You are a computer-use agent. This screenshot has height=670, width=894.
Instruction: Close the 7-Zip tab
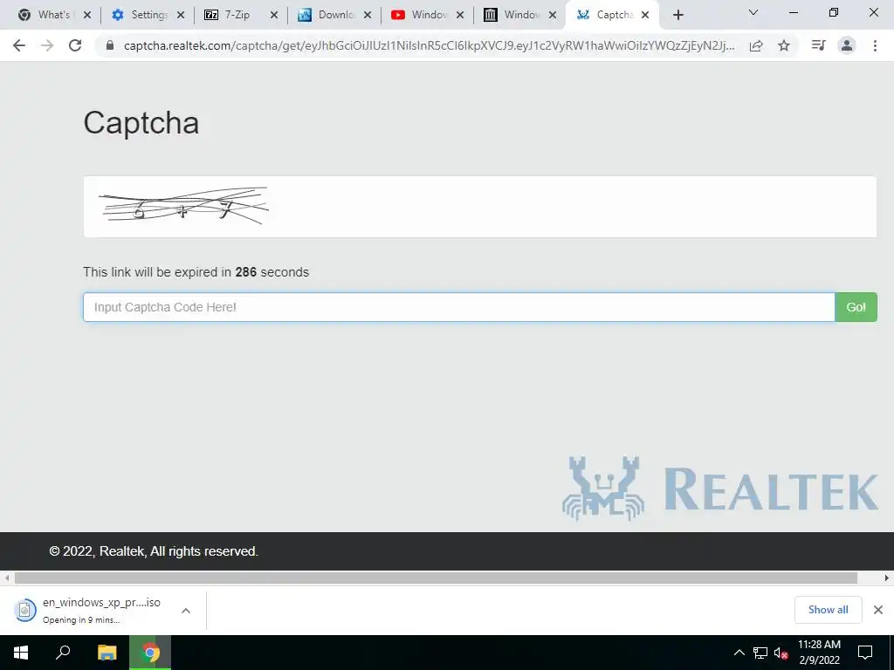pos(274,16)
